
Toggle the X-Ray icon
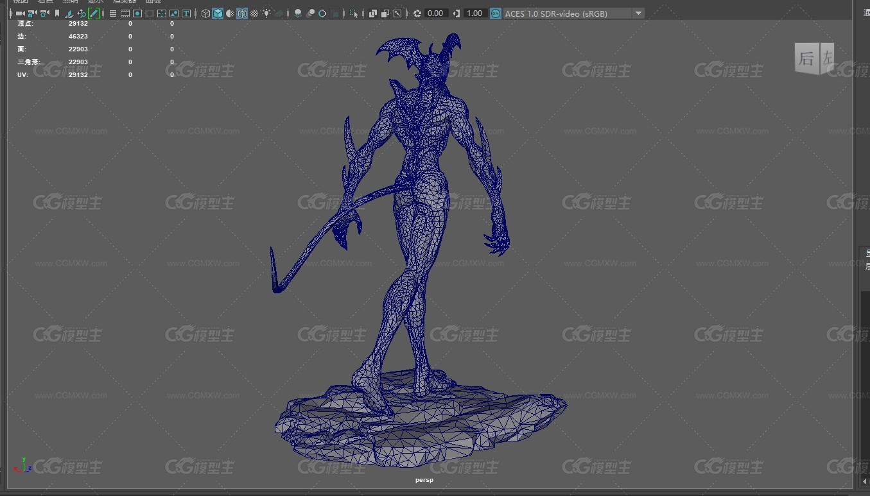372,13
